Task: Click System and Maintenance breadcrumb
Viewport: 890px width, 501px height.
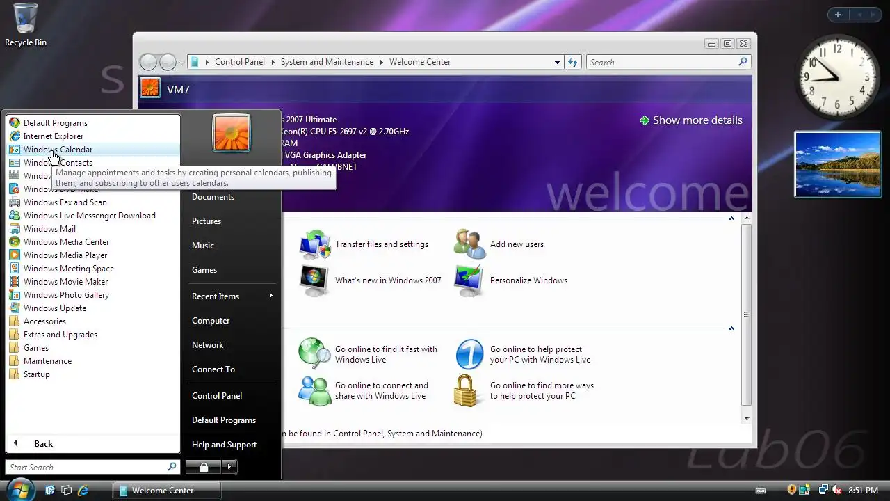Action: point(327,62)
